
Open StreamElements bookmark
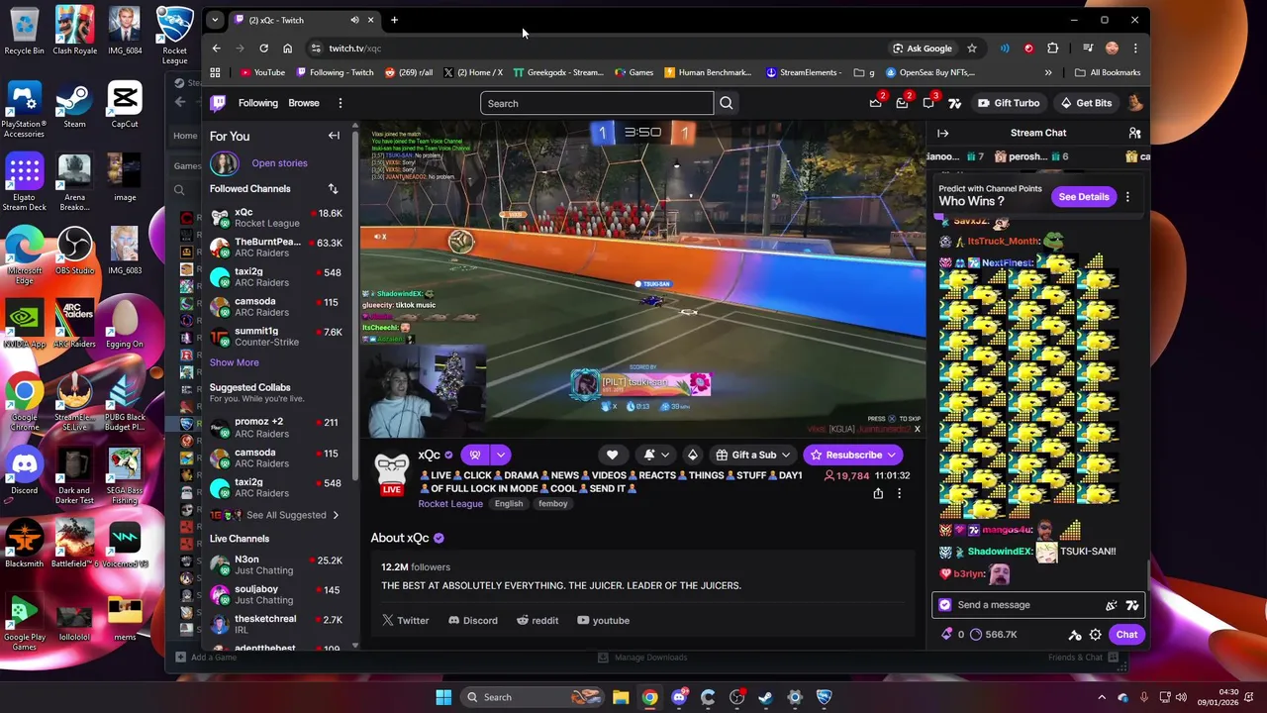[x=804, y=72]
